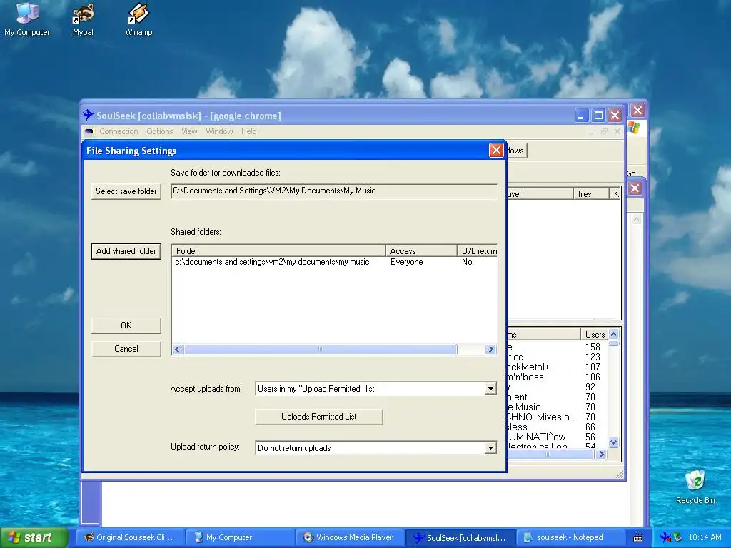
Task: Select the room row with 158 users
Action: click(x=557, y=347)
